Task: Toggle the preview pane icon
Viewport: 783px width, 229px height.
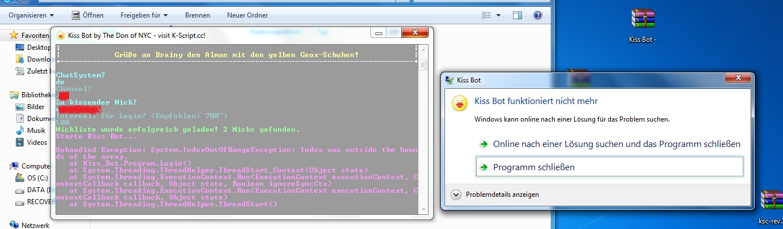Action: coord(517,15)
